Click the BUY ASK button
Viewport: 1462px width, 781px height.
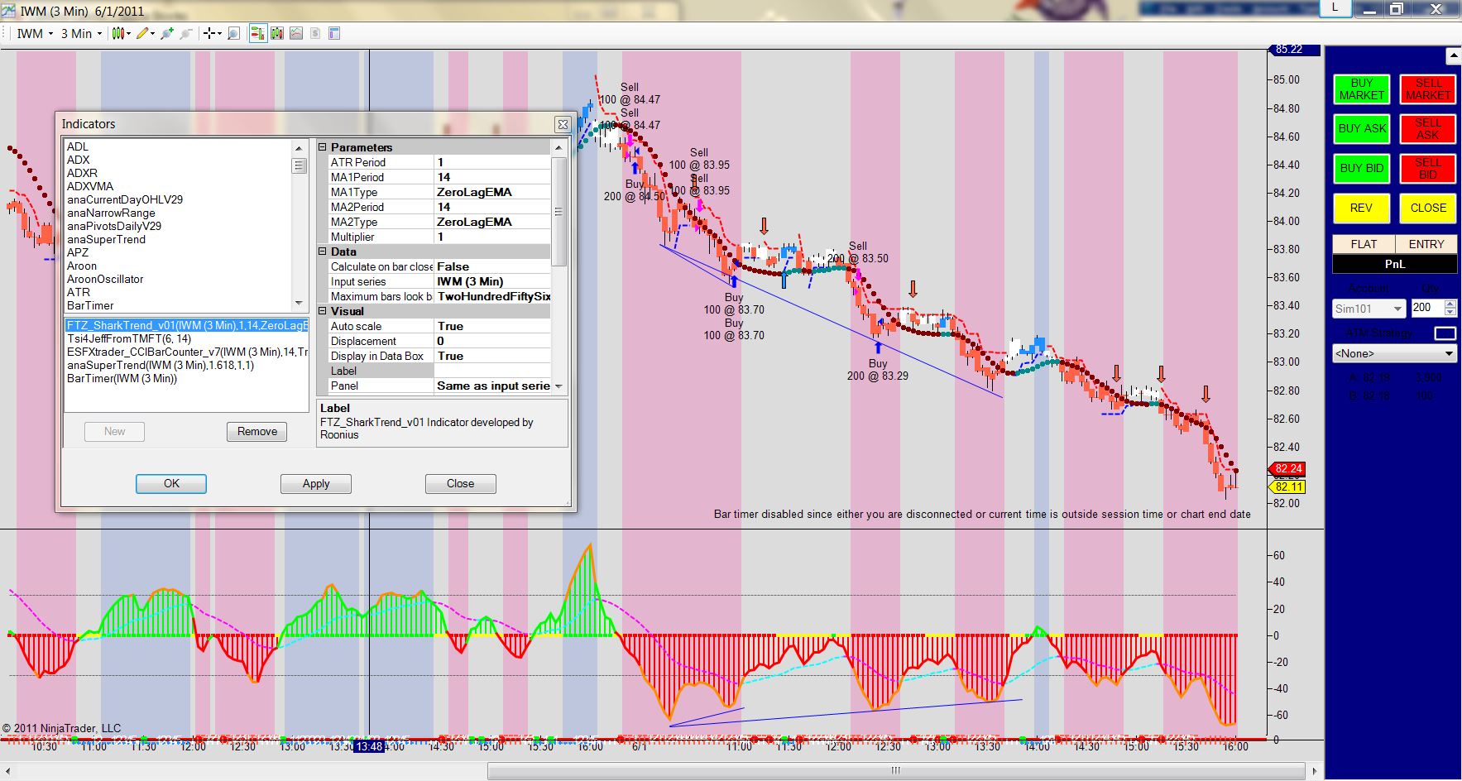click(1361, 128)
